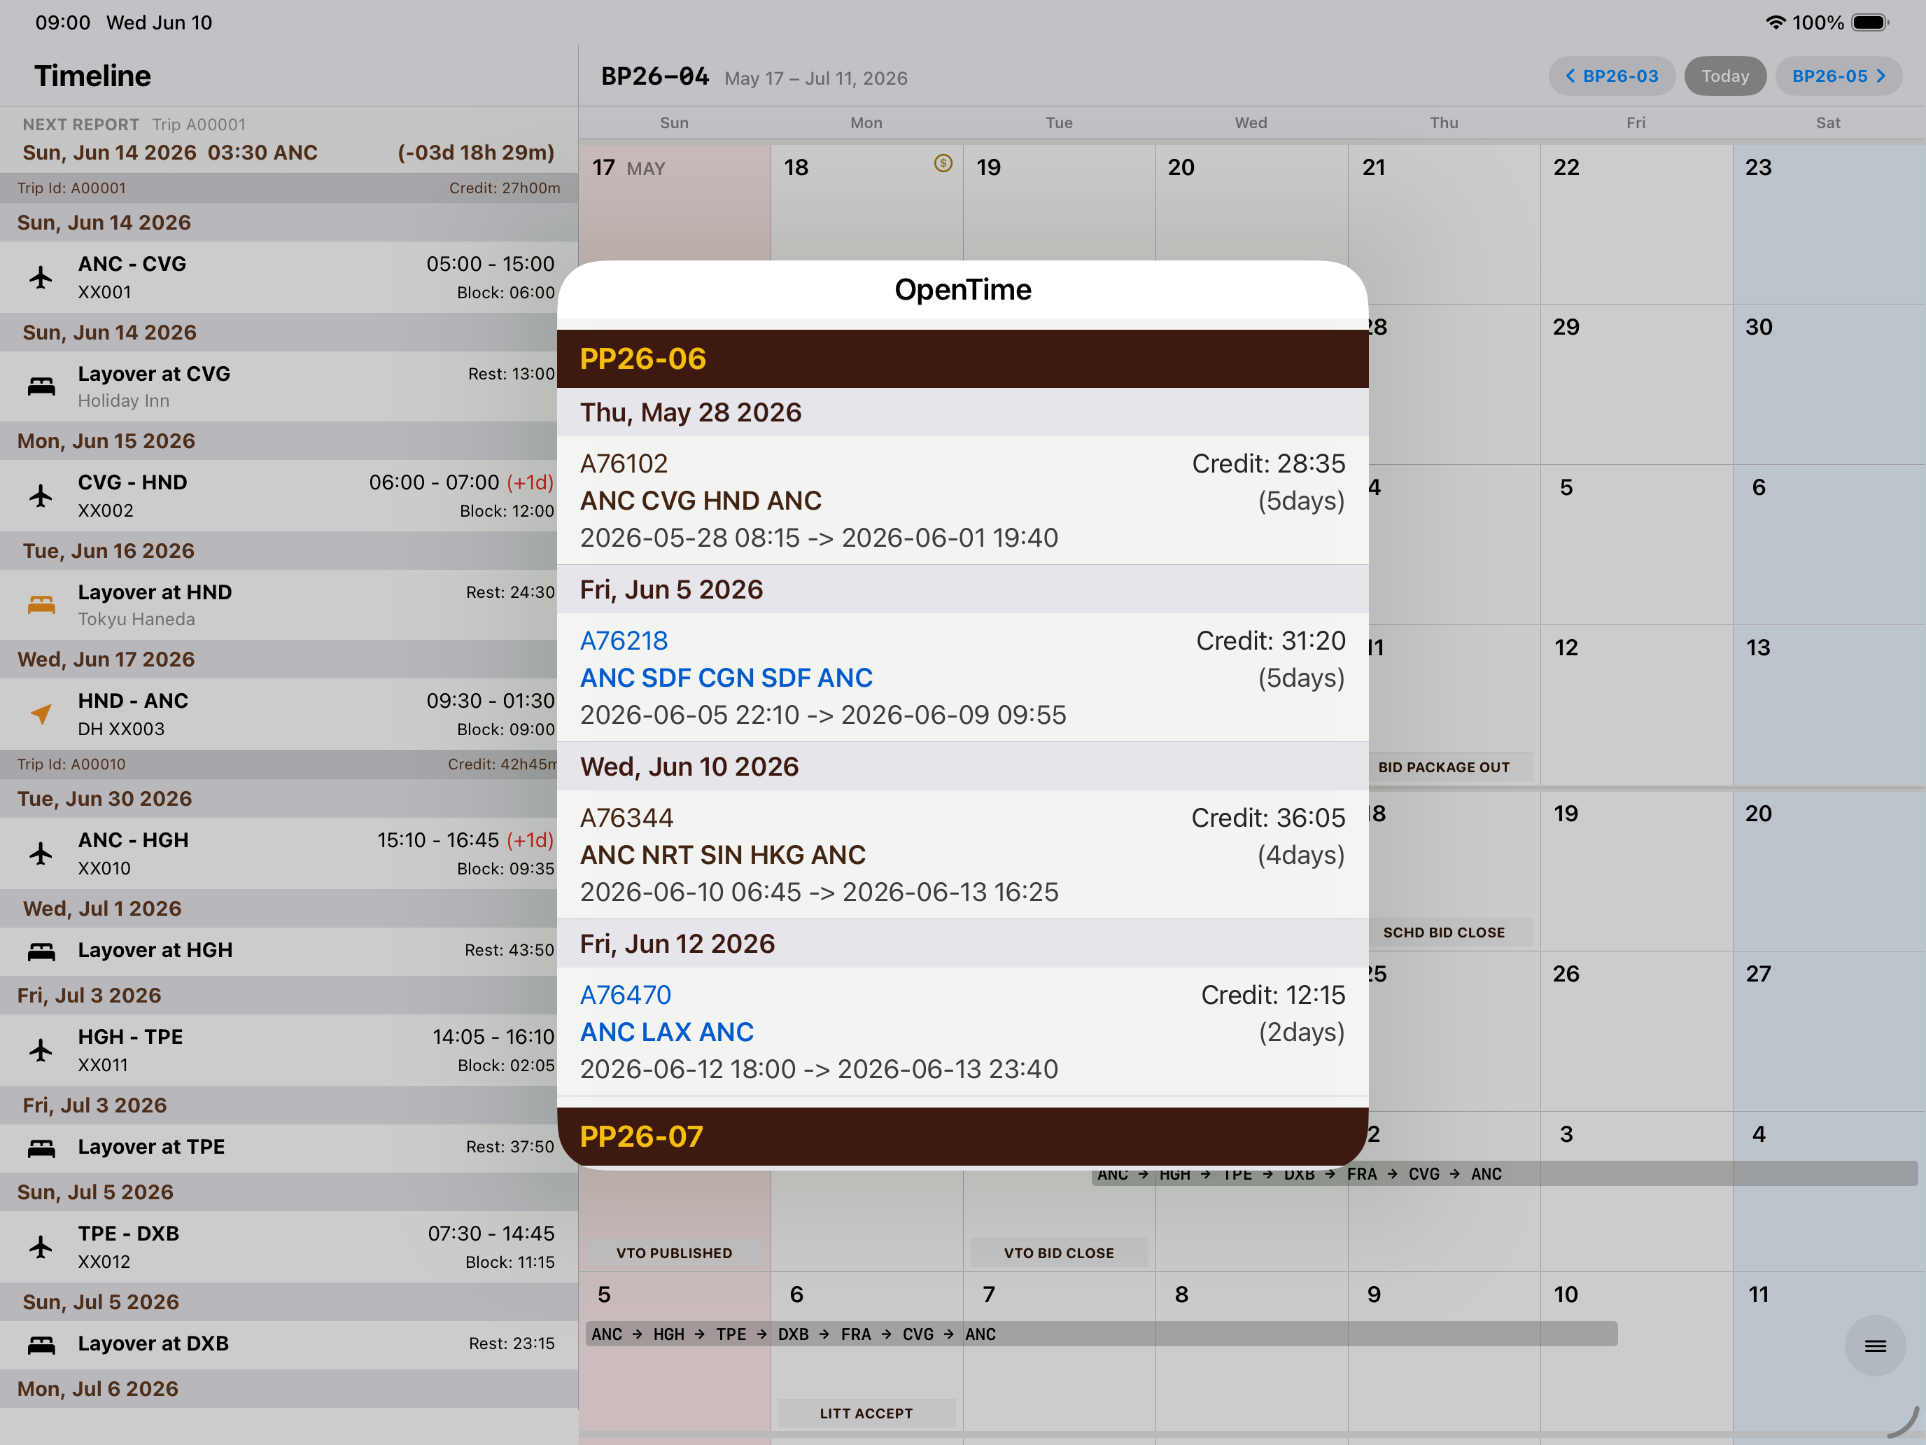
Task: Tap the Tokyu Haneda hotel name
Action: (x=136, y=620)
